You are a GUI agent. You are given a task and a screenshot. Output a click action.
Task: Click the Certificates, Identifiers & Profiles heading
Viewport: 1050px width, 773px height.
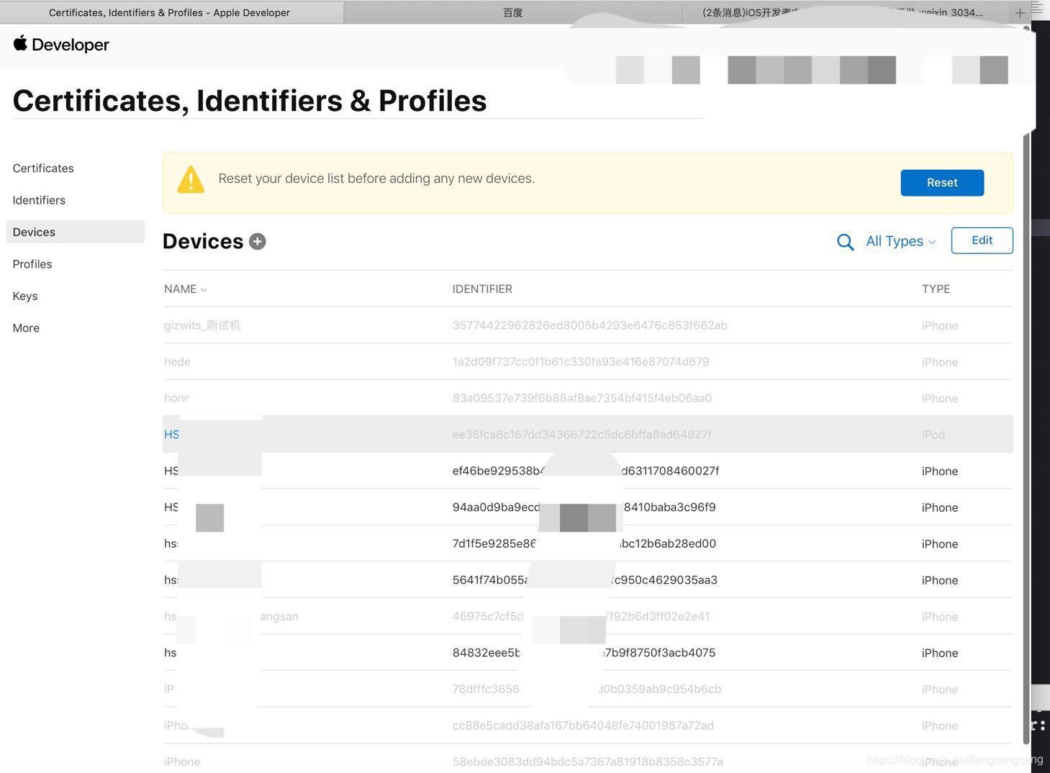point(250,101)
